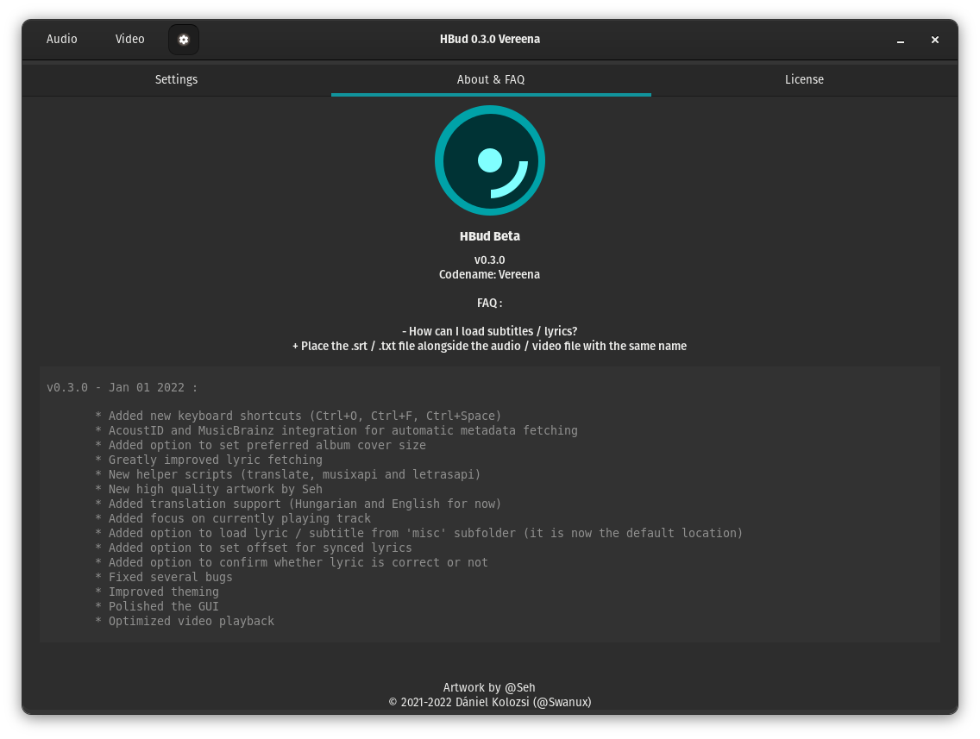Viewport: 980px width, 739px height.
Task: Click the album cover size changelog line
Action: pos(261,446)
